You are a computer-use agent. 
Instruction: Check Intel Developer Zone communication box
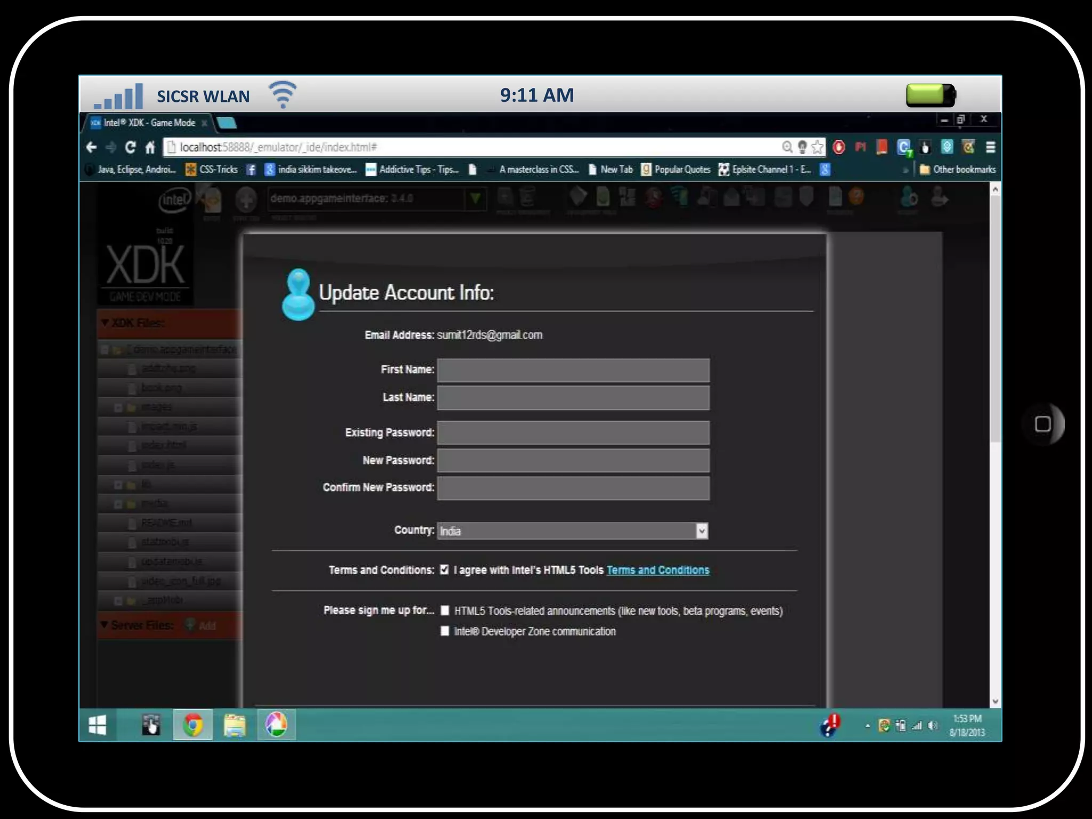(x=445, y=631)
